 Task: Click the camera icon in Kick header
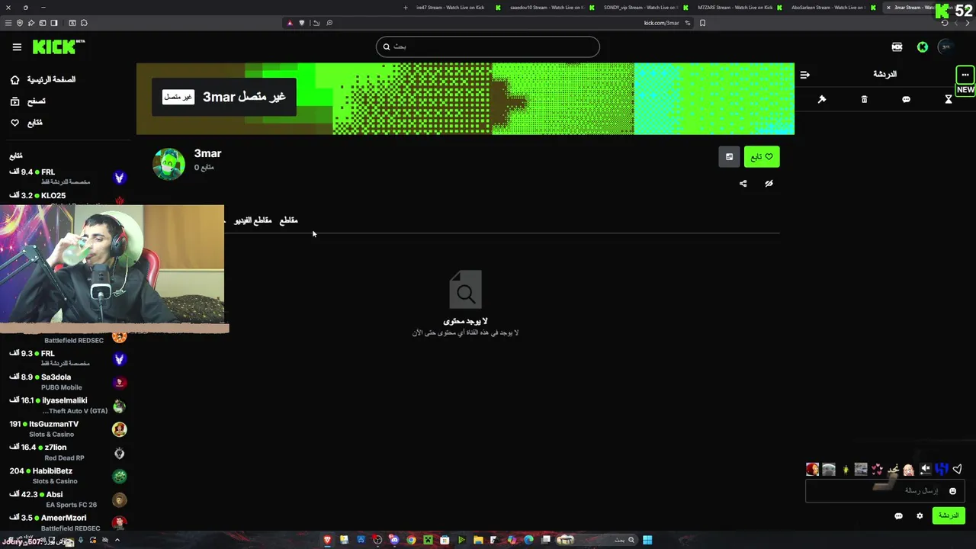click(x=897, y=47)
